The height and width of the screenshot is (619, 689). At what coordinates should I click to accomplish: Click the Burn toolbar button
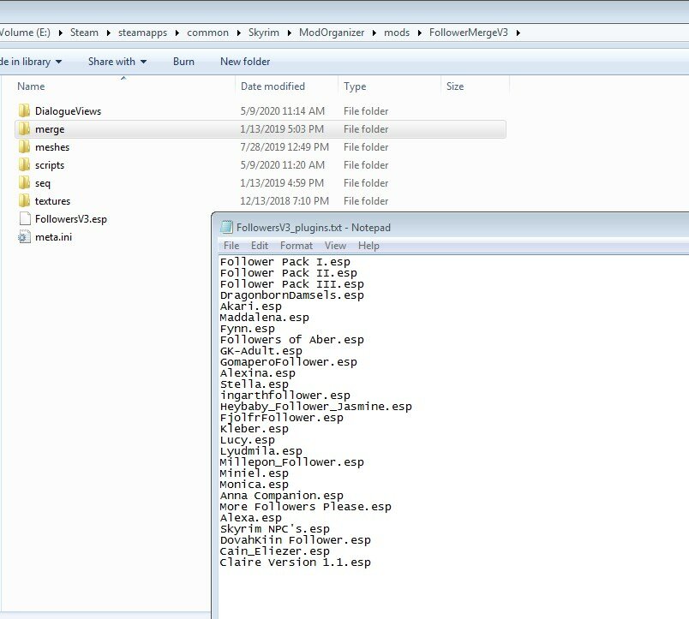point(183,62)
